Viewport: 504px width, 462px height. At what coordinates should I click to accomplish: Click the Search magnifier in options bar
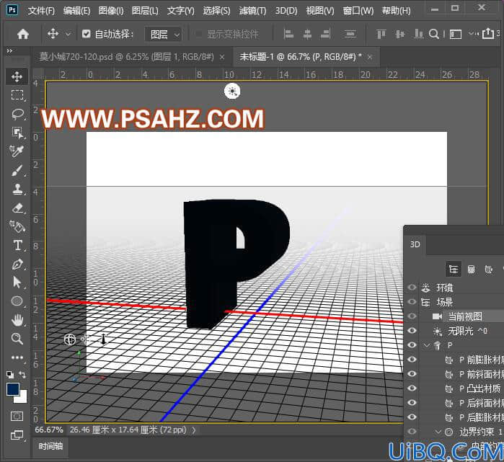point(433,34)
